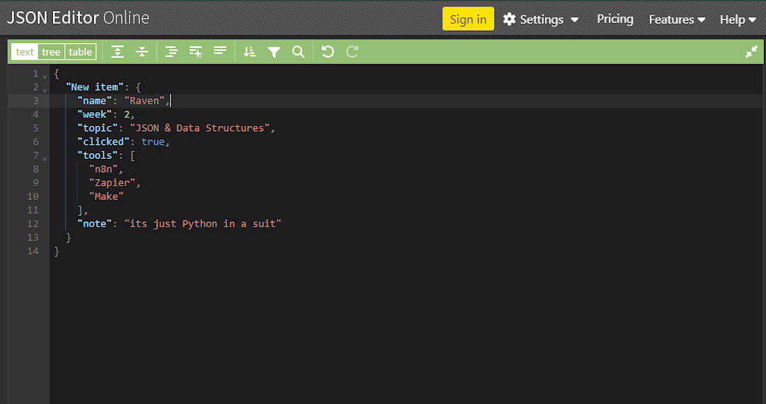Image resolution: width=766 pixels, height=404 pixels.
Task: Open the Features menu
Action: pyautogui.click(x=677, y=20)
